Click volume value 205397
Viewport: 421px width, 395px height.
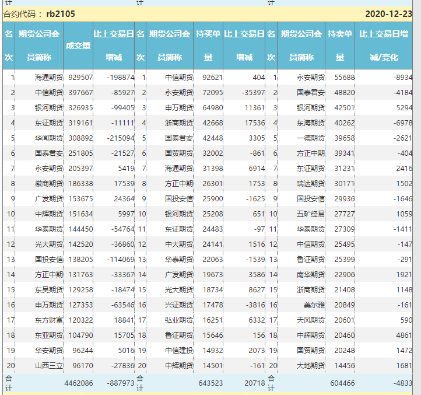click(80, 169)
